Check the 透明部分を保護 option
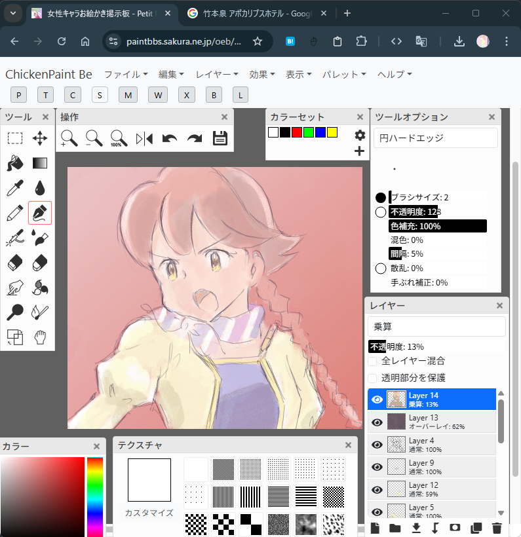The height and width of the screenshot is (537, 521). (372, 378)
